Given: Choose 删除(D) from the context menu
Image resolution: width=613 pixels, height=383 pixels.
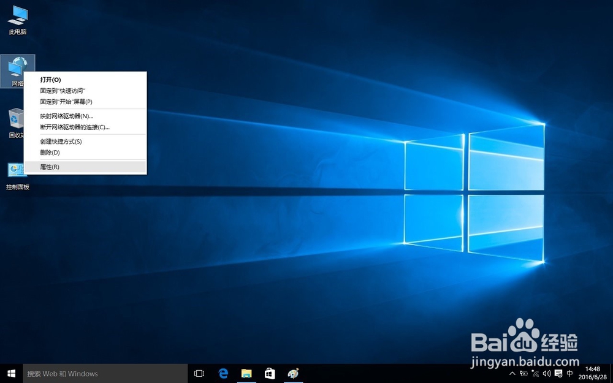Looking at the screenshot, I should click(x=49, y=152).
